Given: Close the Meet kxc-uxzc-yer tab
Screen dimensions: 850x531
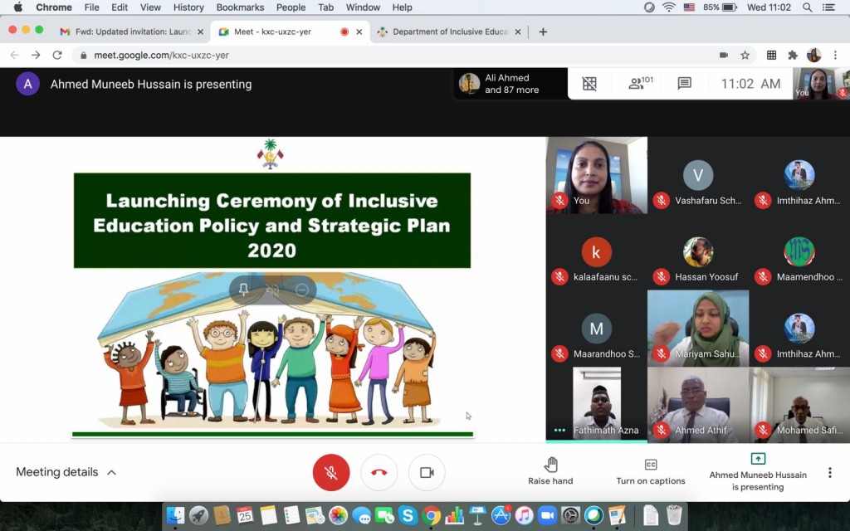Looking at the screenshot, I should coord(359,32).
